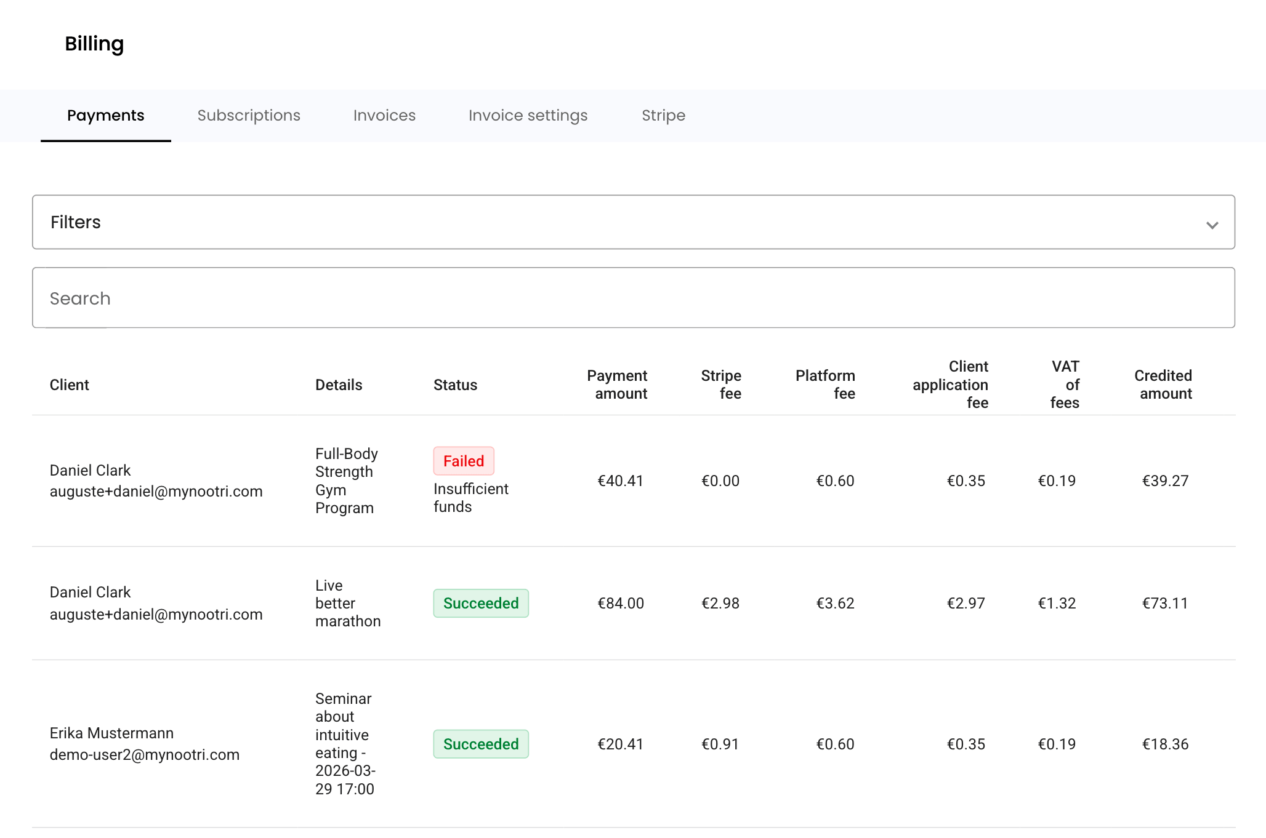
Task: Click Succeeded badge for Erika Mustermann
Action: coord(480,744)
